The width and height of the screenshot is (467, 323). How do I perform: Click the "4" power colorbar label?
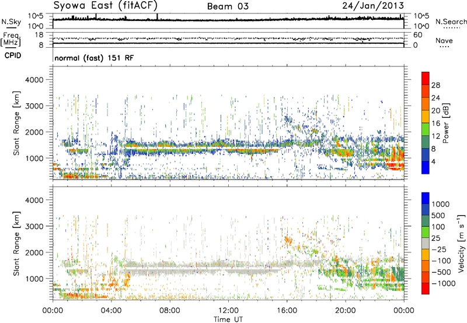click(434, 161)
